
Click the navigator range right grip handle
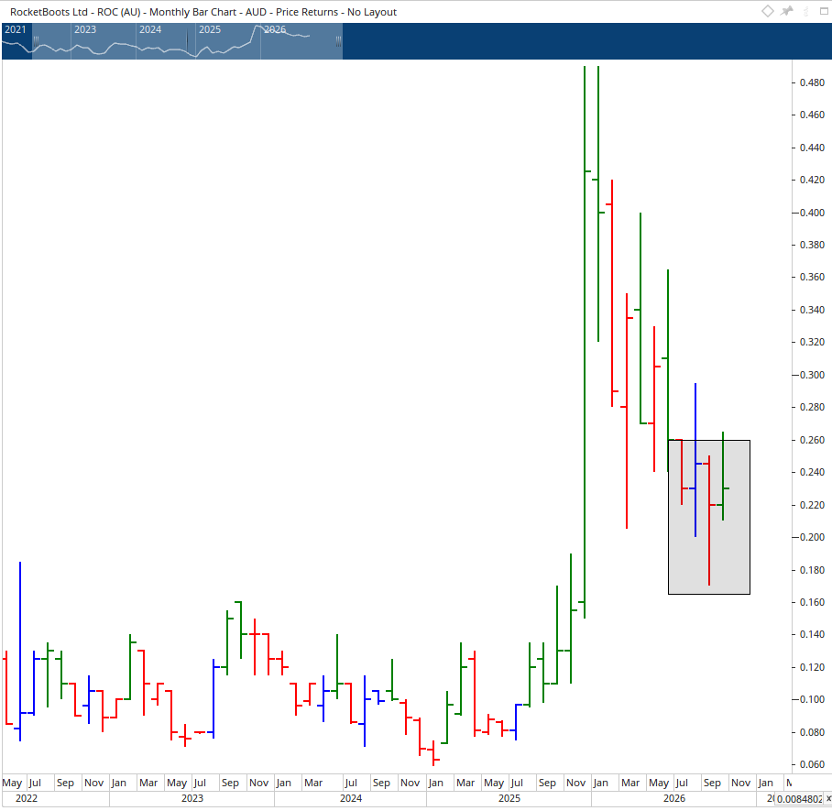pos(338,41)
